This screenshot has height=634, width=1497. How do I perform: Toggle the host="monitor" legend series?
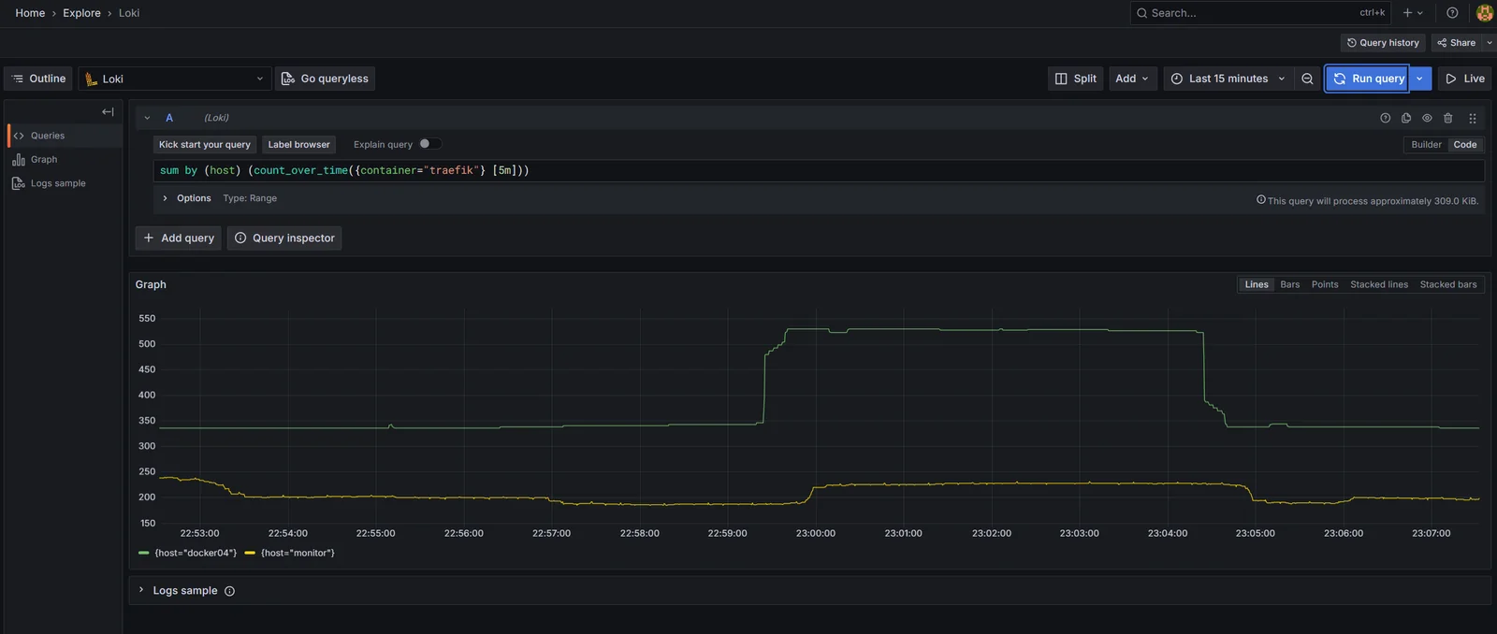pos(298,554)
